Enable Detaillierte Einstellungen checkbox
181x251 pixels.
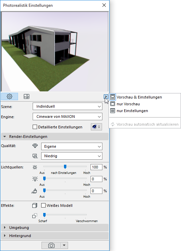coord(35,127)
